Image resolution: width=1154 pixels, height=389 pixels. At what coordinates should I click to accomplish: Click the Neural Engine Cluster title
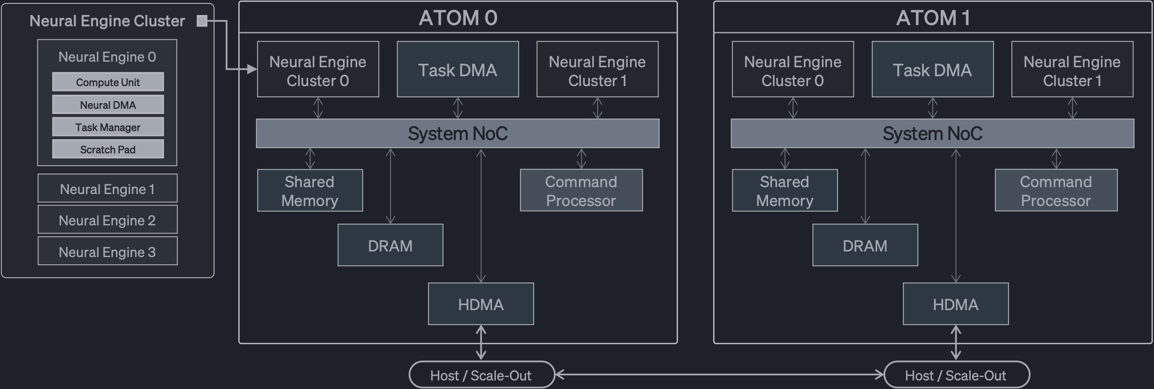coord(107,21)
